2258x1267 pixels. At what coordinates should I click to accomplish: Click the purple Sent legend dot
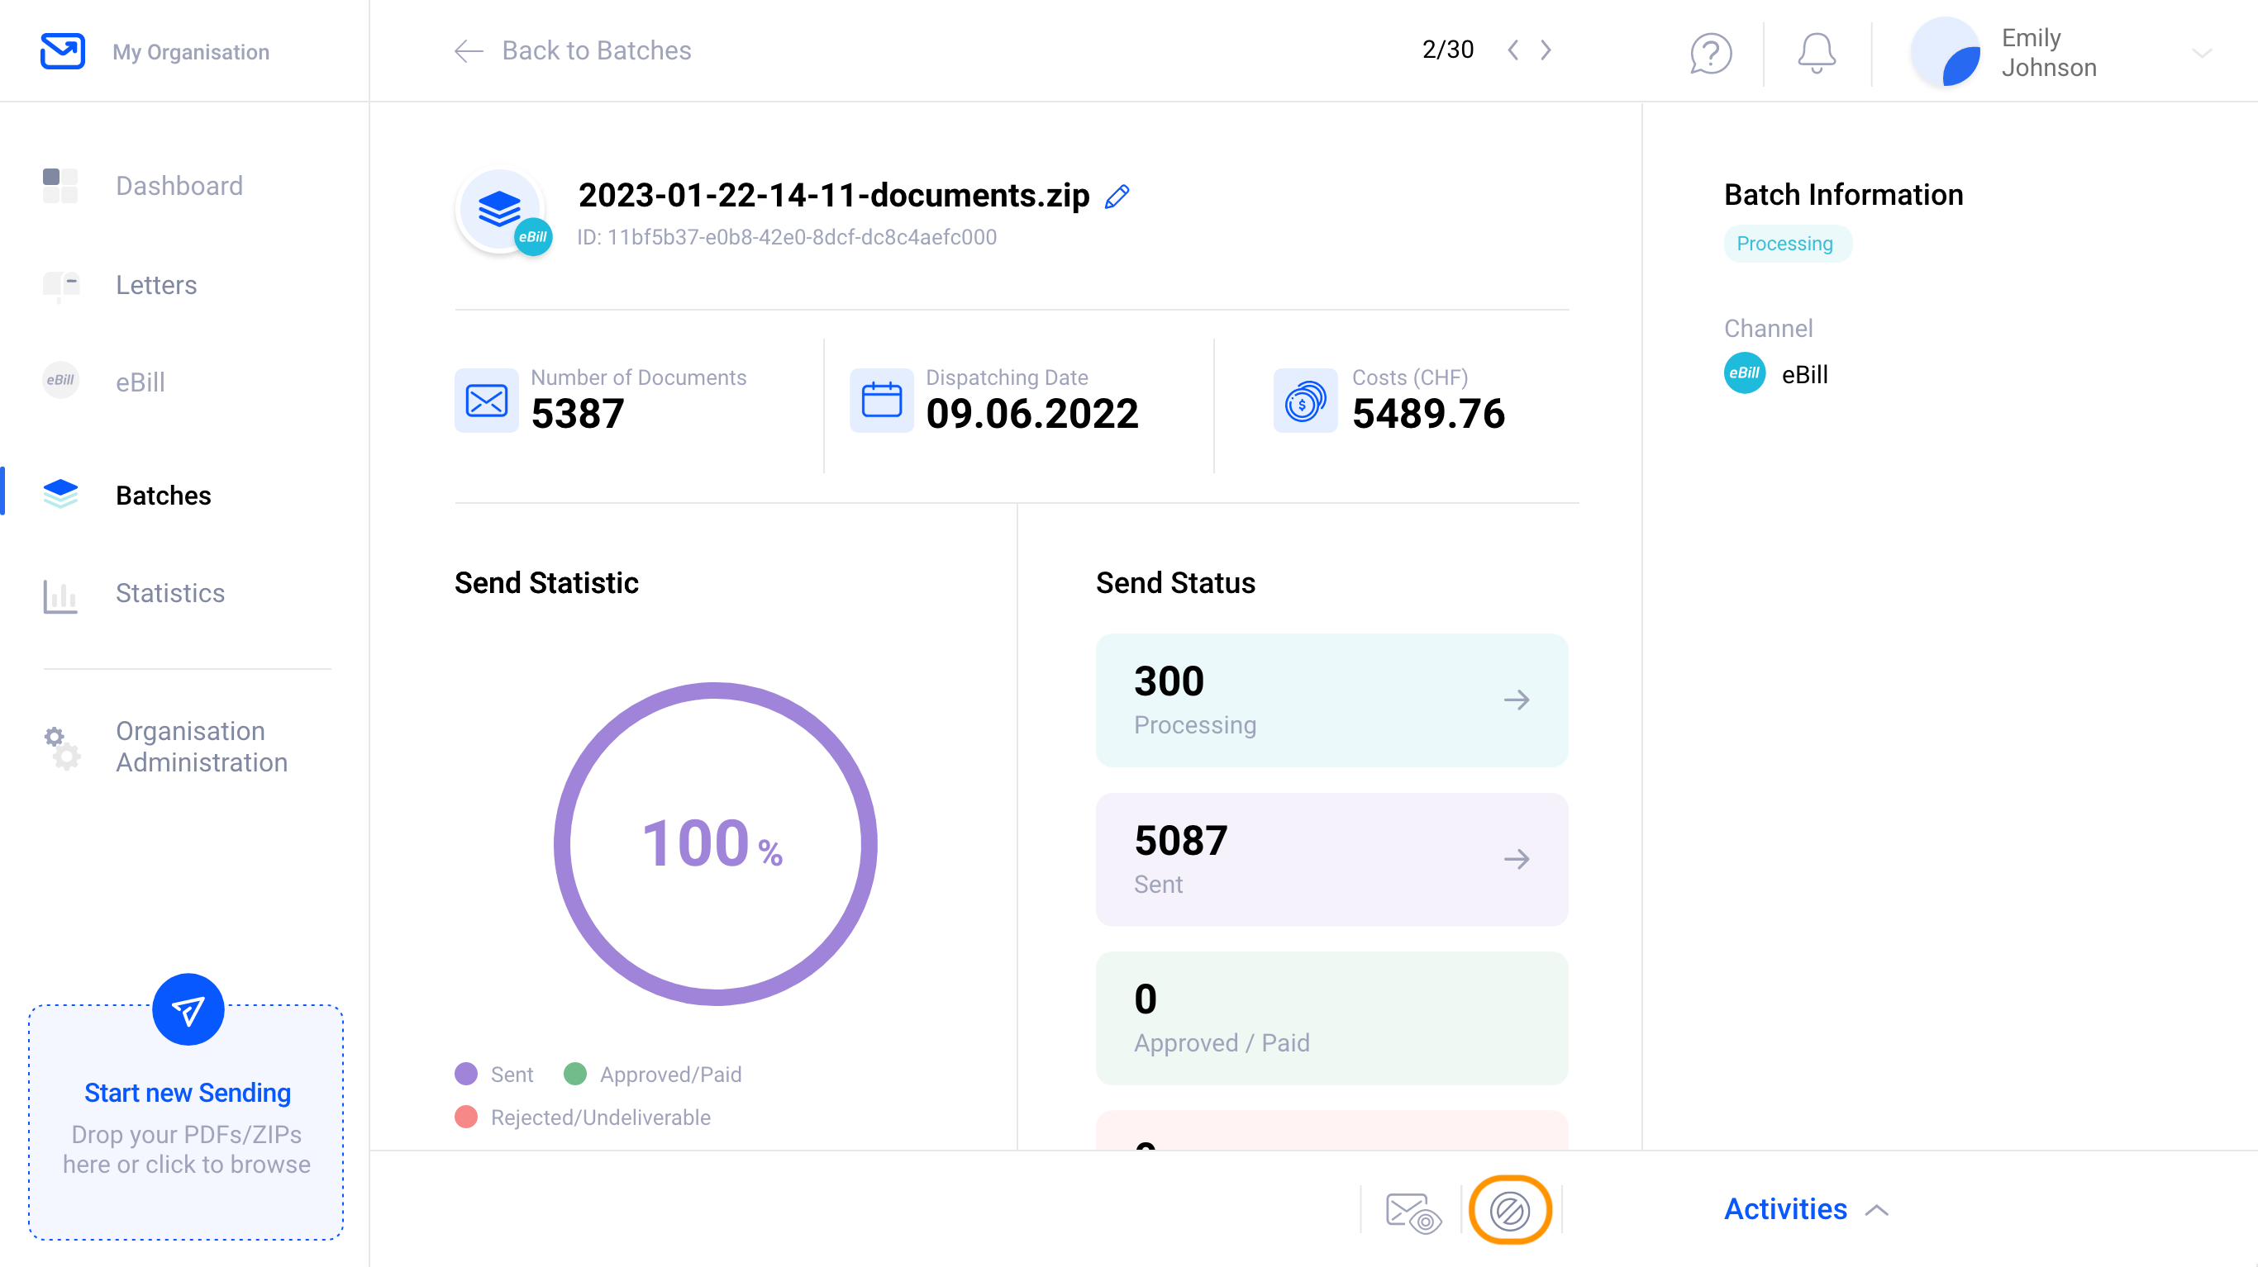pyautogui.click(x=466, y=1075)
